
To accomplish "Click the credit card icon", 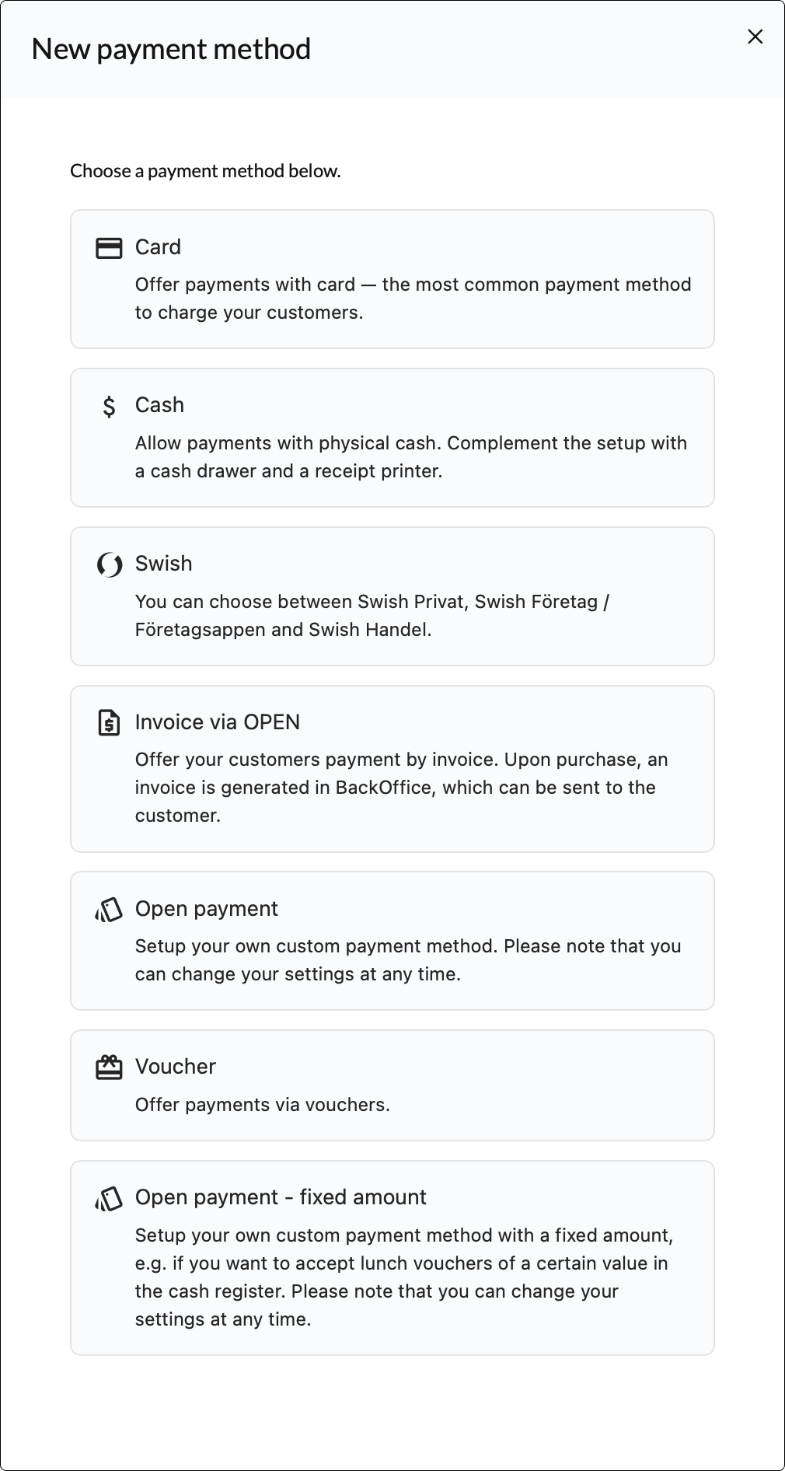I will 109,248.
